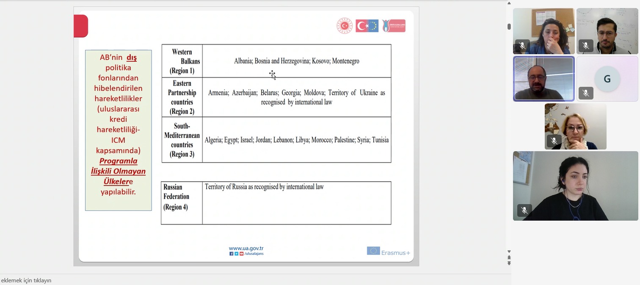Click the round Turkish presidency seal logo
This screenshot has height=285, width=640.
click(x=345, y=26)
